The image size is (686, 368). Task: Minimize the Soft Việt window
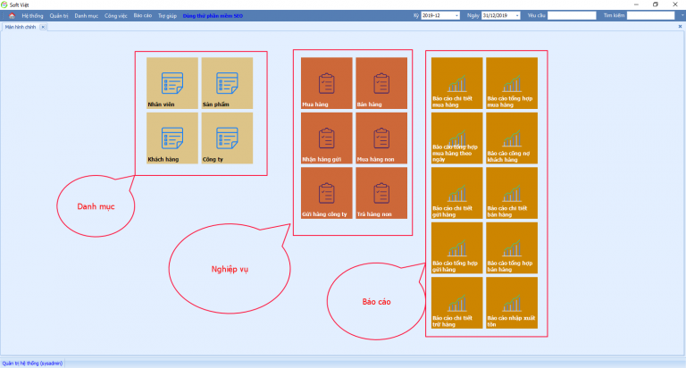point(636,4)
